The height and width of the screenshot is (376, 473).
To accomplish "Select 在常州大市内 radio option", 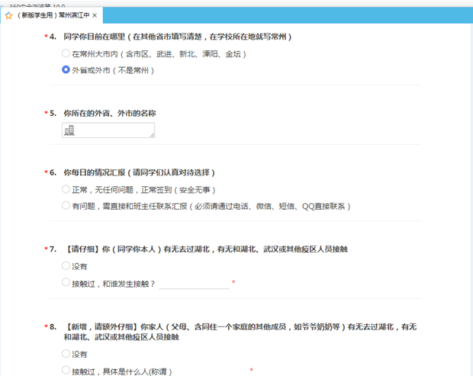I will point(66,53).
